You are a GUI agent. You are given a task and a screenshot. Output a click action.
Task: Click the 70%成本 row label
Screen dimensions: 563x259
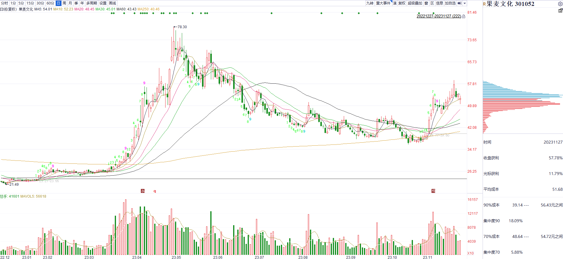click(492, 237)
